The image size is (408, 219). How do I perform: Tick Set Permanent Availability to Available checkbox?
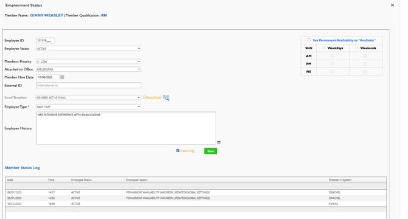[x=309, y=40]
